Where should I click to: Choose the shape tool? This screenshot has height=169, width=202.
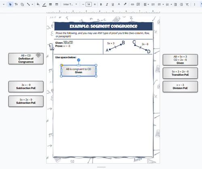point(22,4)
